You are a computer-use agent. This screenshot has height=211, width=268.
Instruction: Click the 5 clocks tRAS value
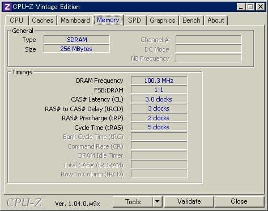(159, 127)
